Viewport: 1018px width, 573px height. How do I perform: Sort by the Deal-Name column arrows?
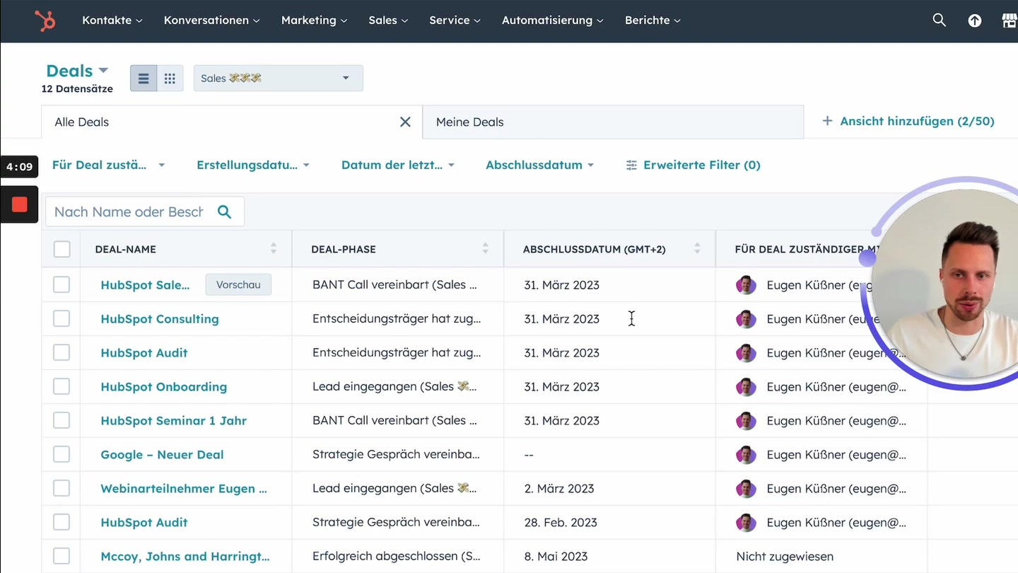(x=273, y=249)
